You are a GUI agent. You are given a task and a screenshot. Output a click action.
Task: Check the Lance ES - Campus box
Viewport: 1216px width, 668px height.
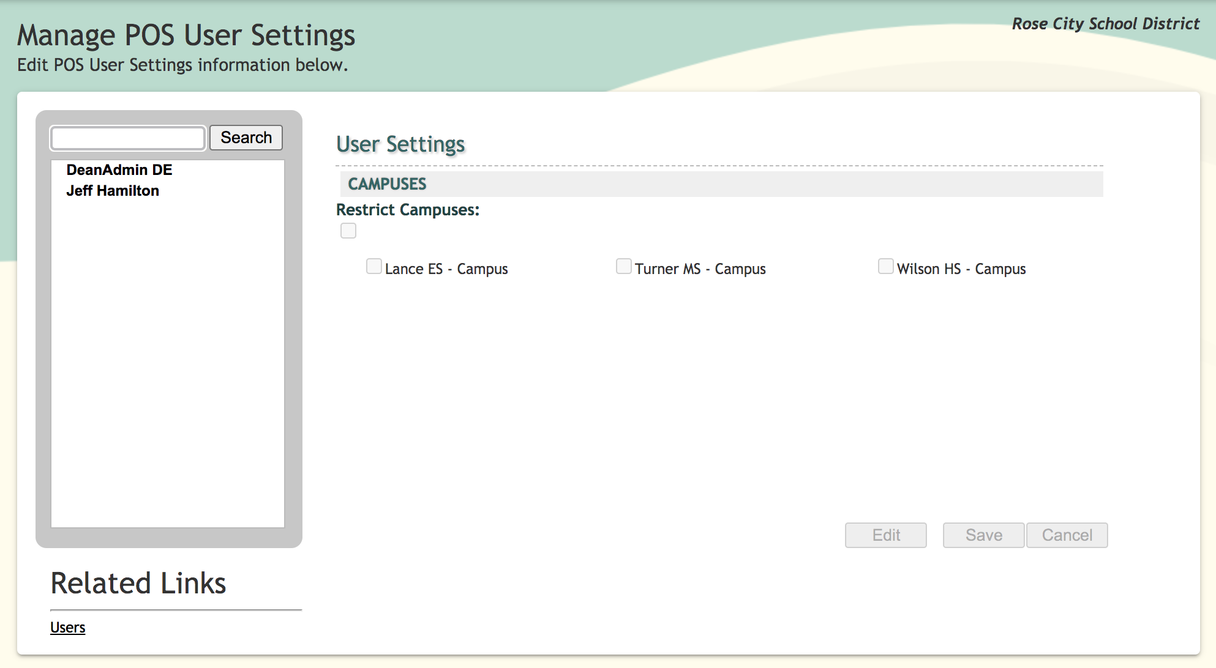click(x=373, y=266)
